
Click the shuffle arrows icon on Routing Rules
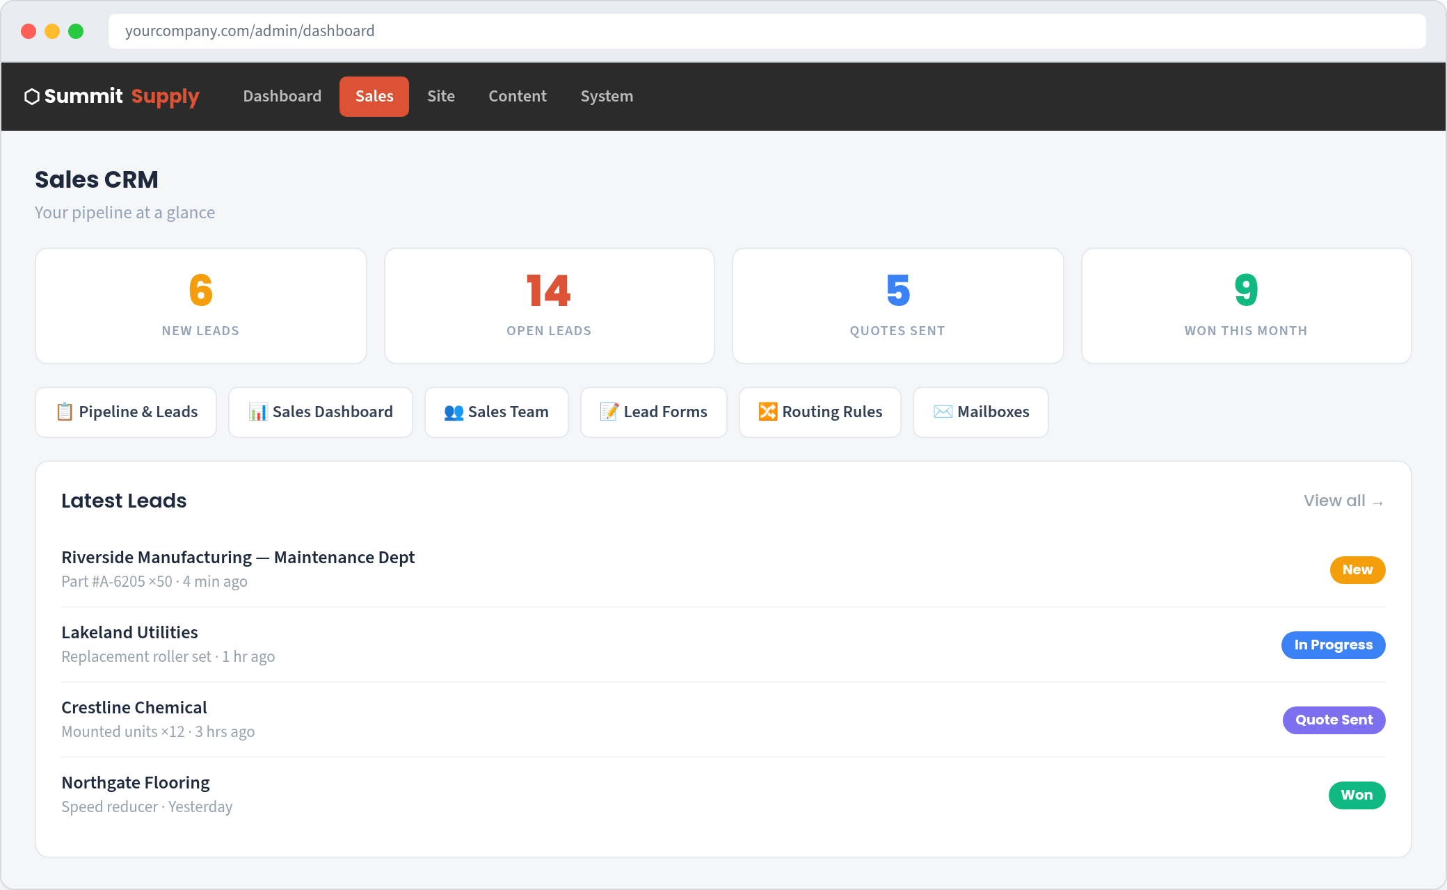coord(768,412)
